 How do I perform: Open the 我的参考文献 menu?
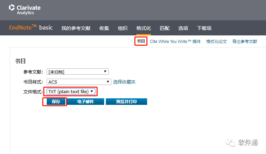(x=76, y=28)
